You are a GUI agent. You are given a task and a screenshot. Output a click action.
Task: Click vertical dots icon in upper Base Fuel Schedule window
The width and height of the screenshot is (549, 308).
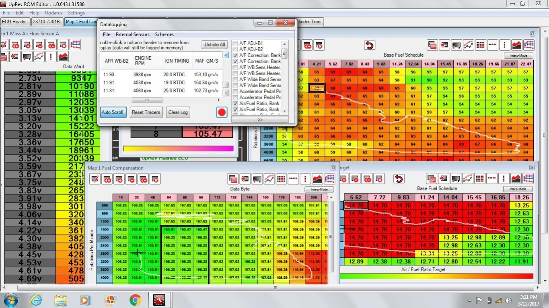[x=505, y=45]
